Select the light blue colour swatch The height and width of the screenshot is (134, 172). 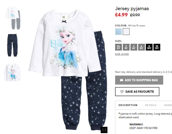pos(118,31)
